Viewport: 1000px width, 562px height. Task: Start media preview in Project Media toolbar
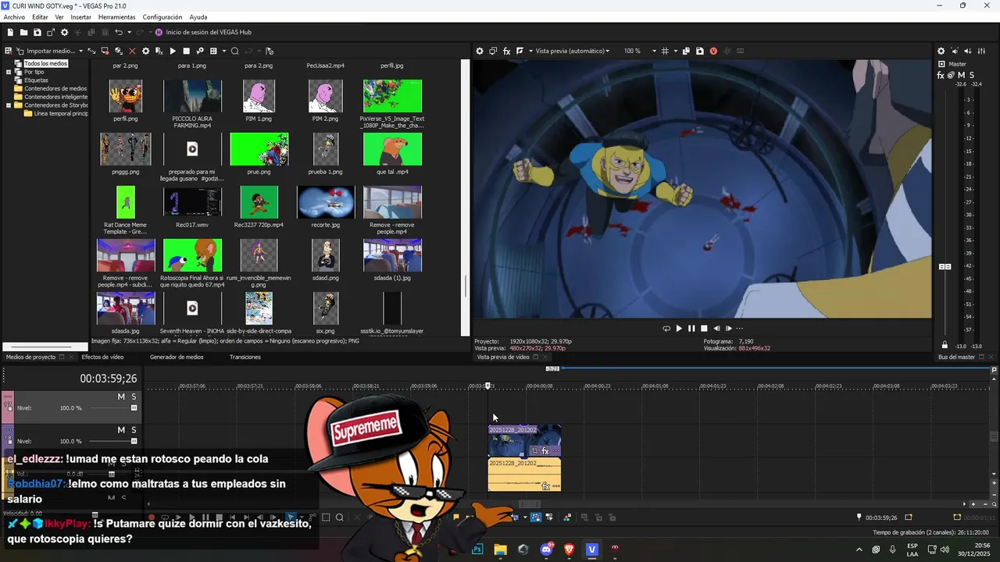[x=173, y=51]
